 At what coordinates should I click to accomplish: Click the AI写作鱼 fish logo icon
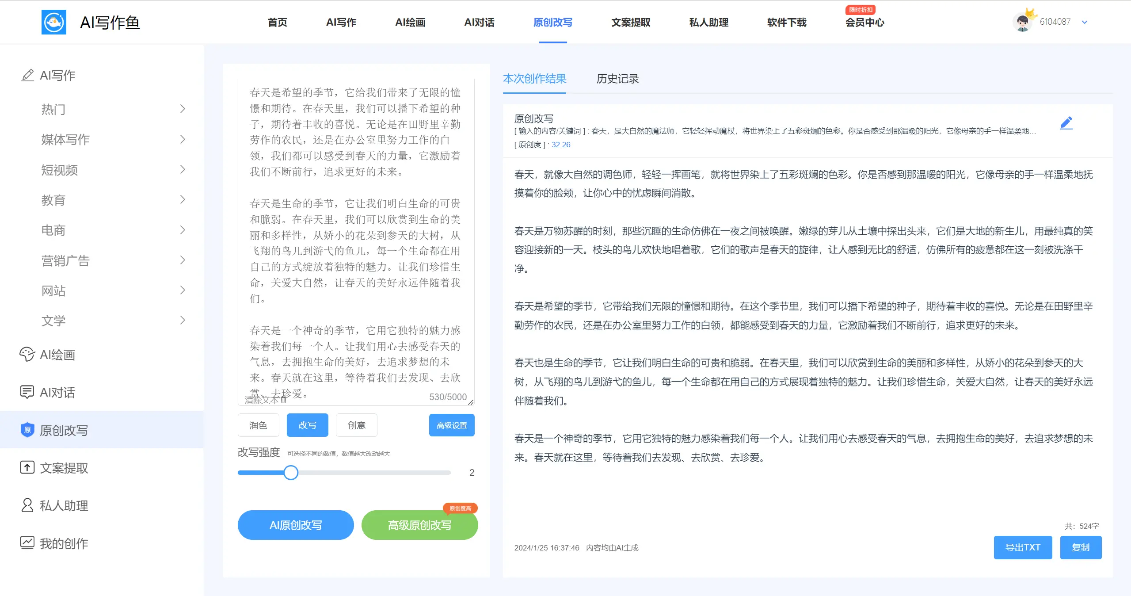[x=53, y=22]
